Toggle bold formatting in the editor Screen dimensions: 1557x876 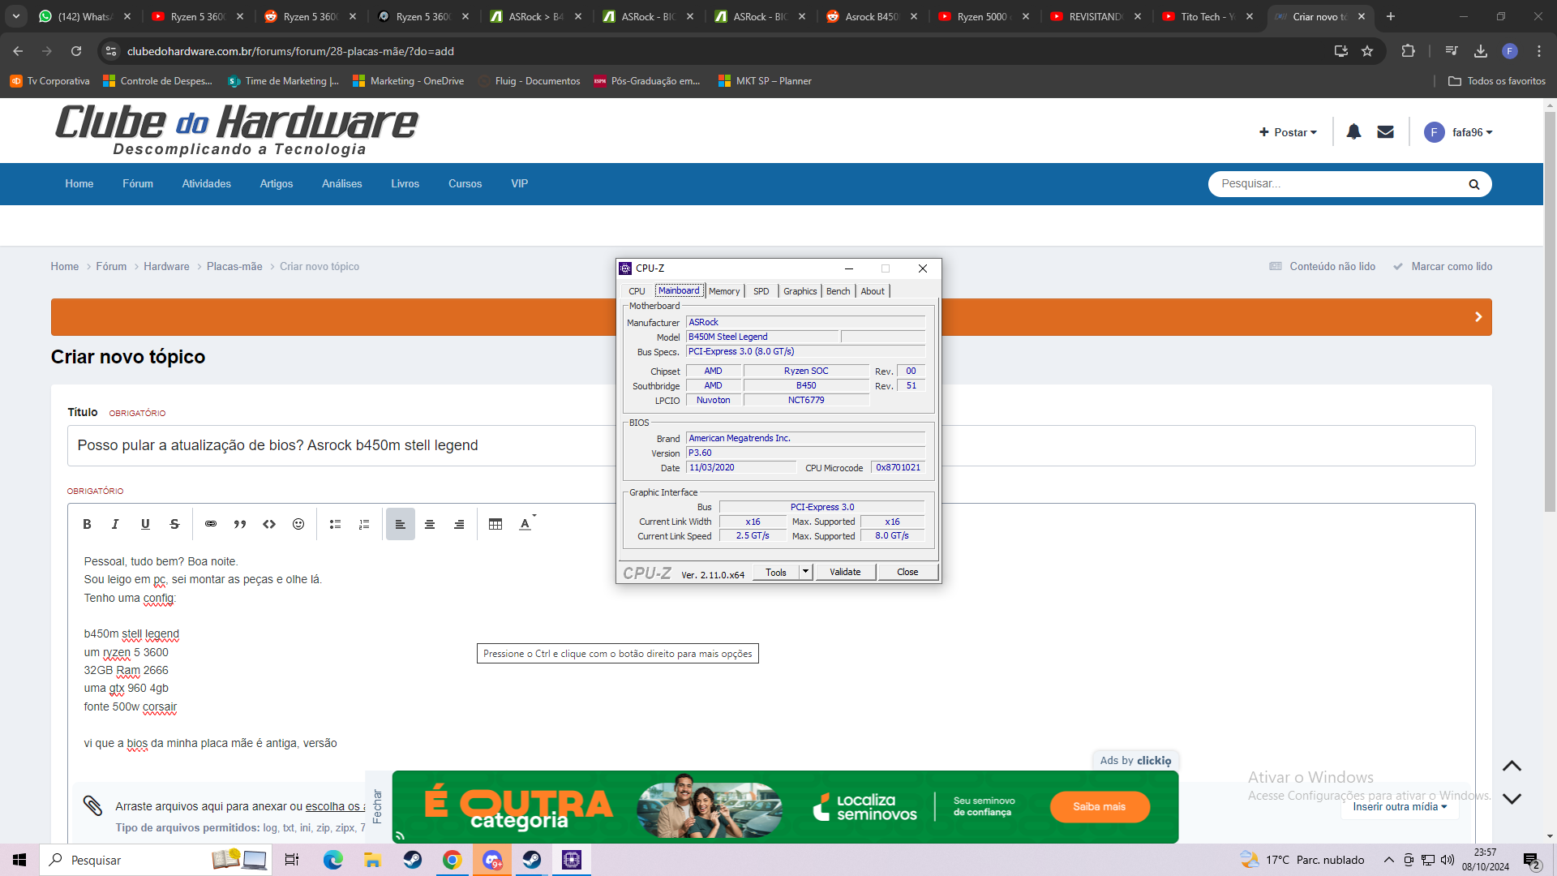87,524
